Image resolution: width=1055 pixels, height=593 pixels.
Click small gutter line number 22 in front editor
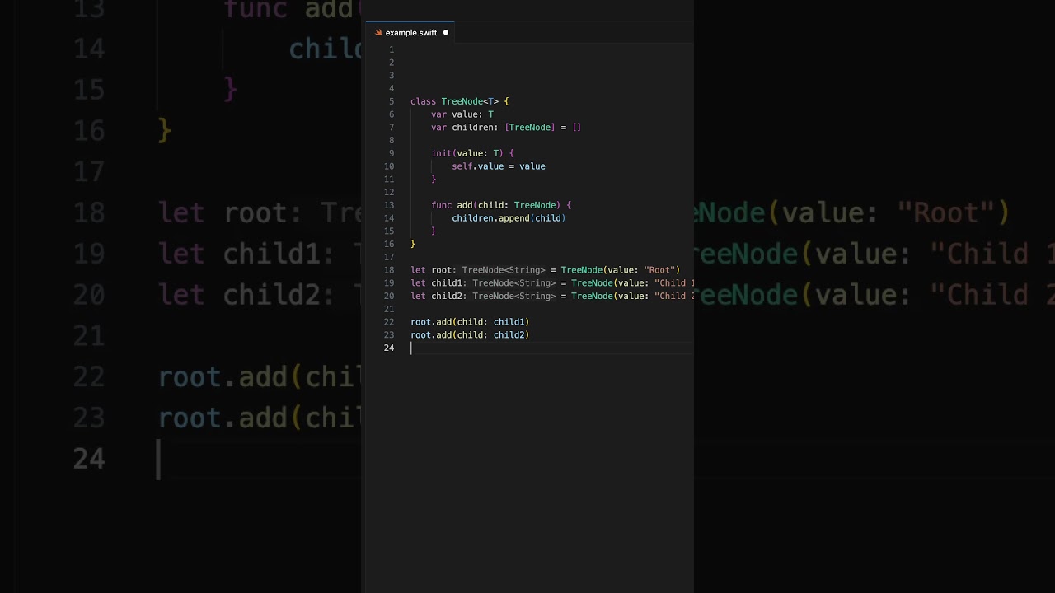(389, 322)
